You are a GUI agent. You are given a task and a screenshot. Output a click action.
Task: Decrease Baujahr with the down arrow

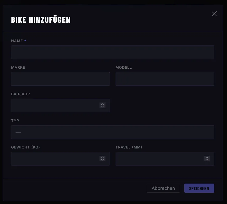[x=103, y=107]
